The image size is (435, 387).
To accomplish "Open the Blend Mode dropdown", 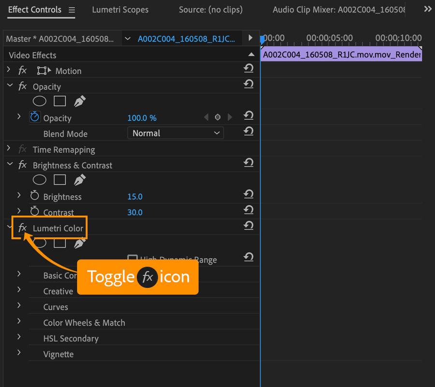I will pos(175,132).
